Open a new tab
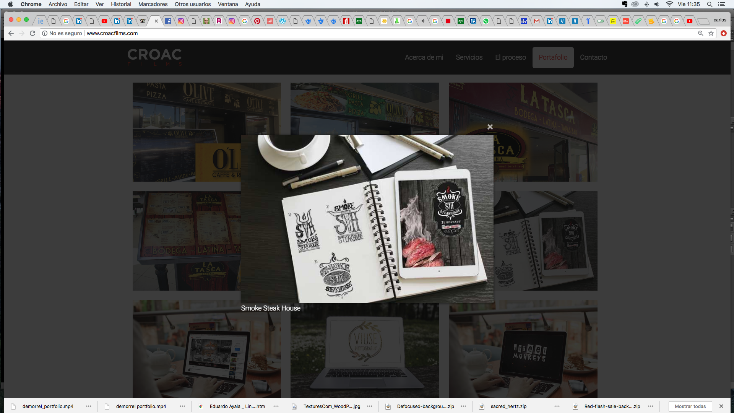Image resolution: width=734 pixels, height=413 pixels. pyautogui.click(x=703, y=21)
